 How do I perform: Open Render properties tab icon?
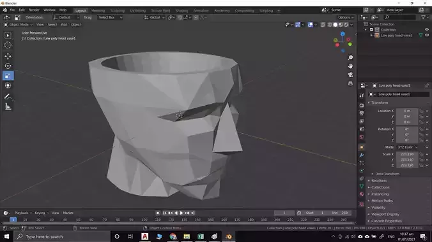(x=362, y=105)
